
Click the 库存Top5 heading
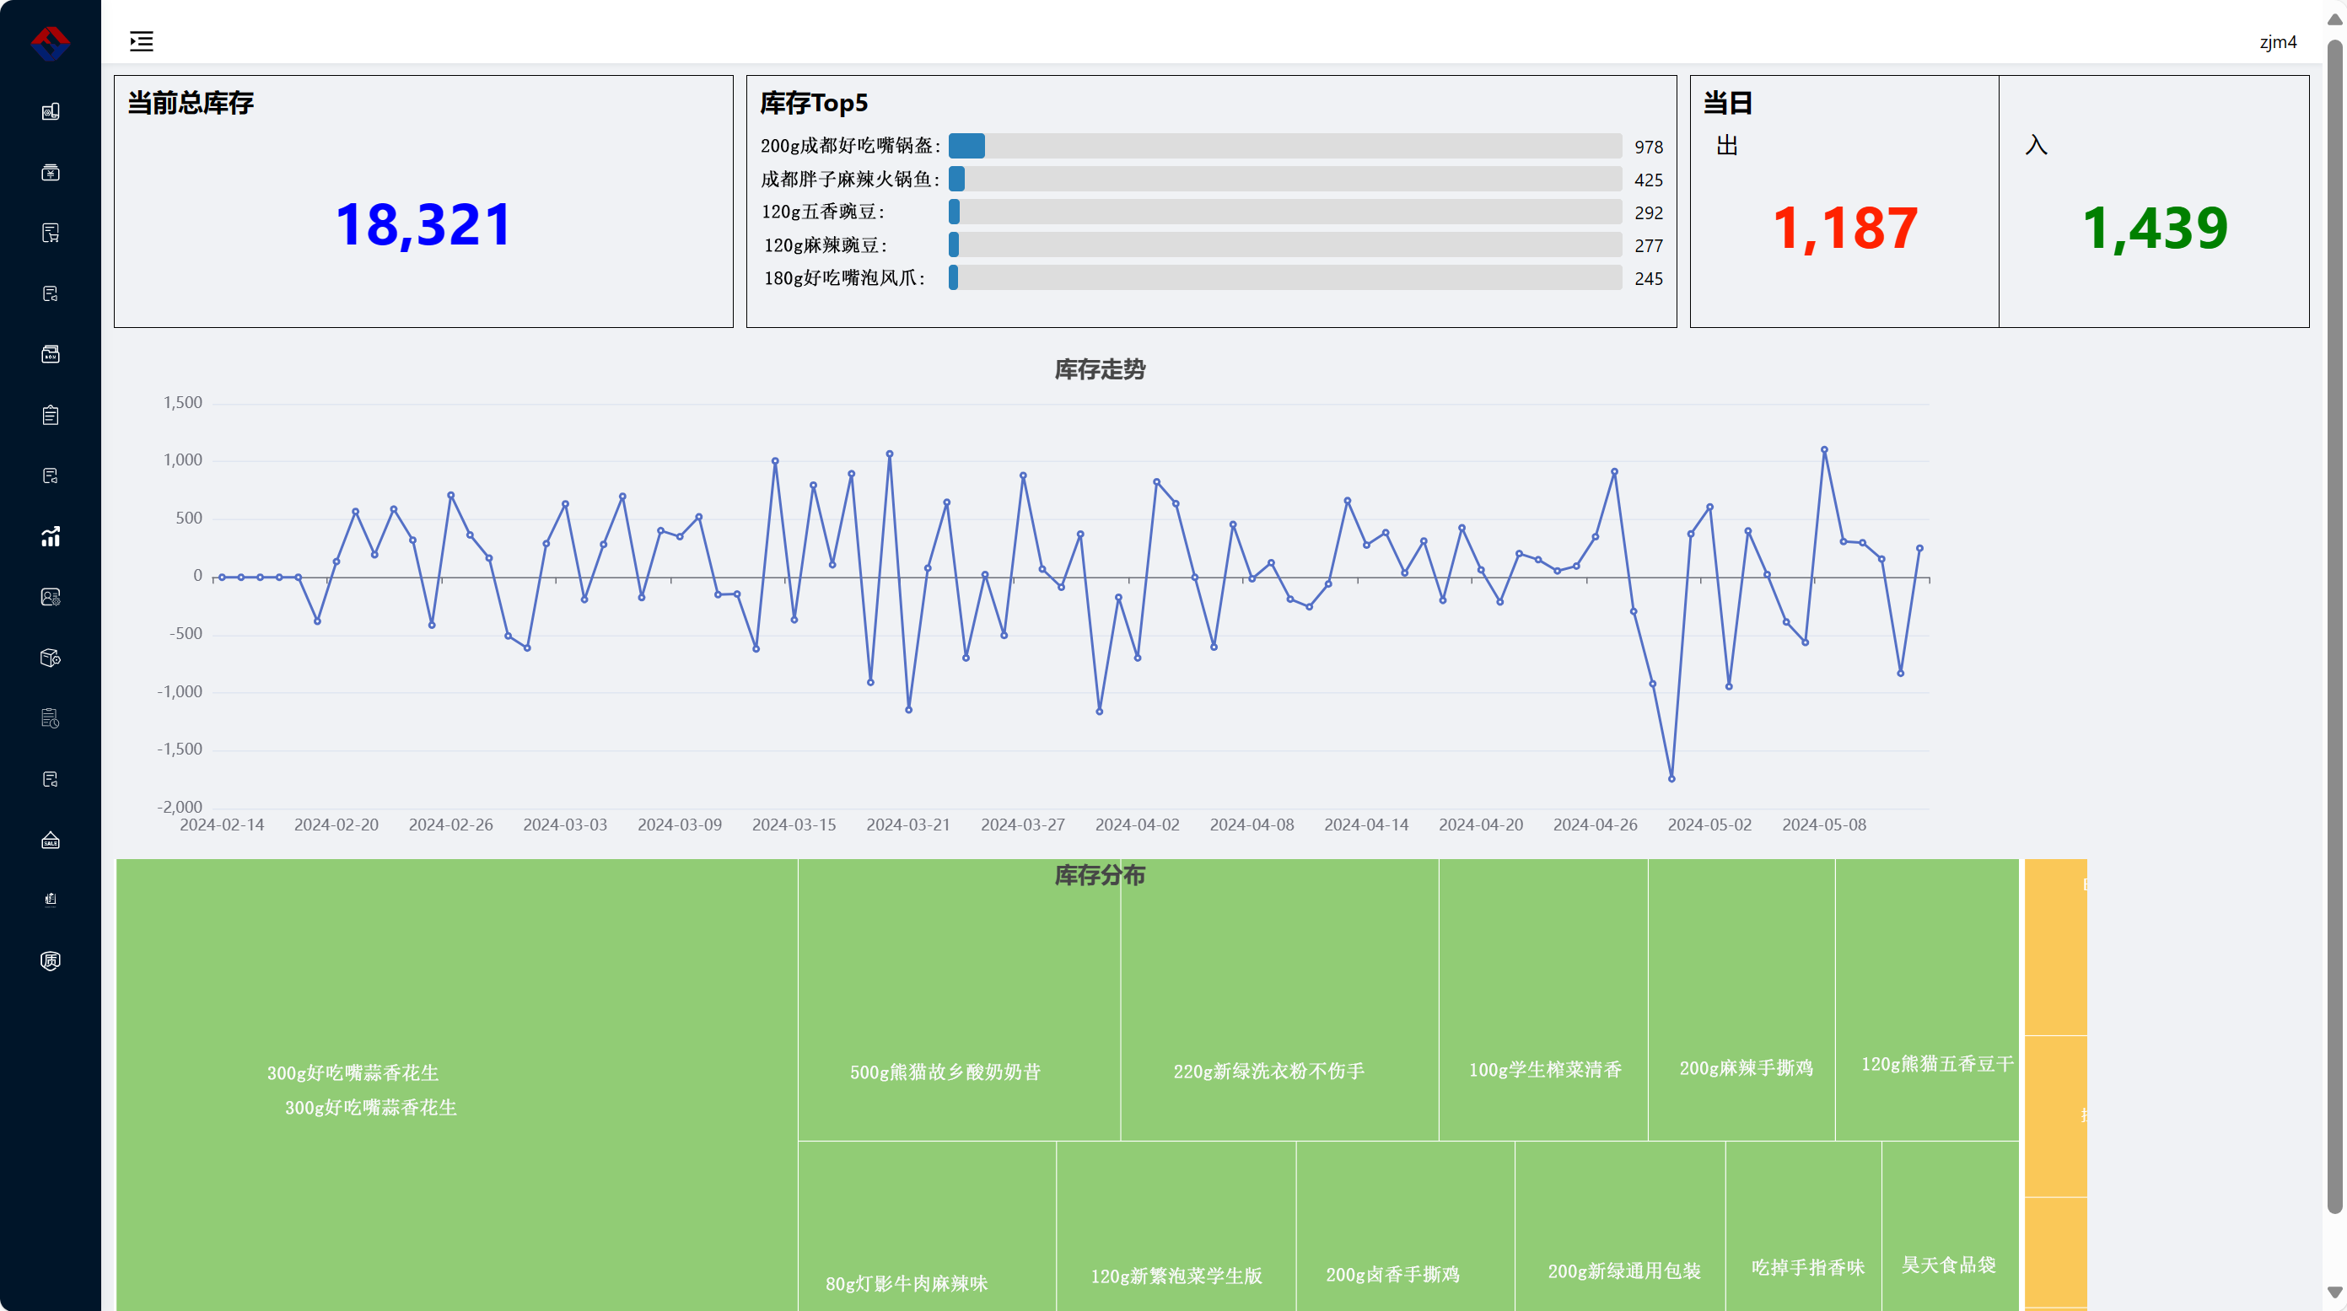[x=814, y=103]
